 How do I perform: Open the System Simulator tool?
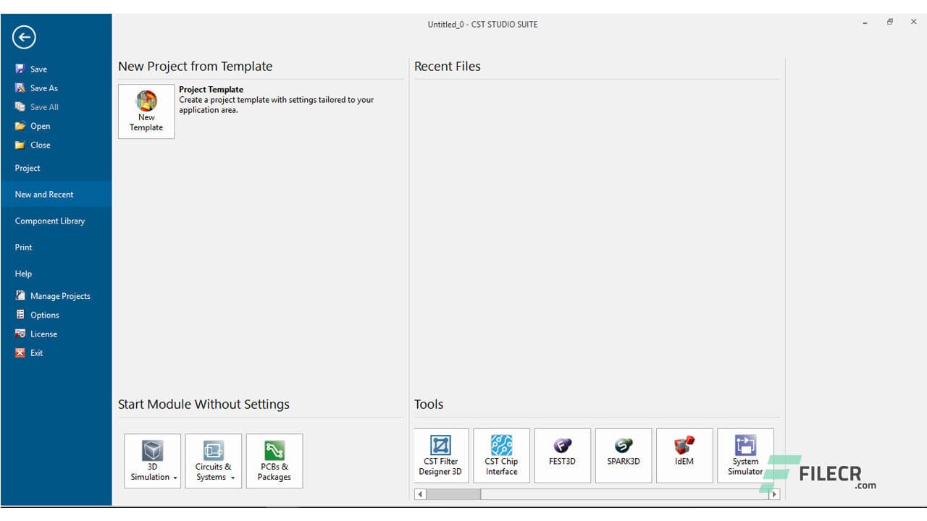coord(745,455)
